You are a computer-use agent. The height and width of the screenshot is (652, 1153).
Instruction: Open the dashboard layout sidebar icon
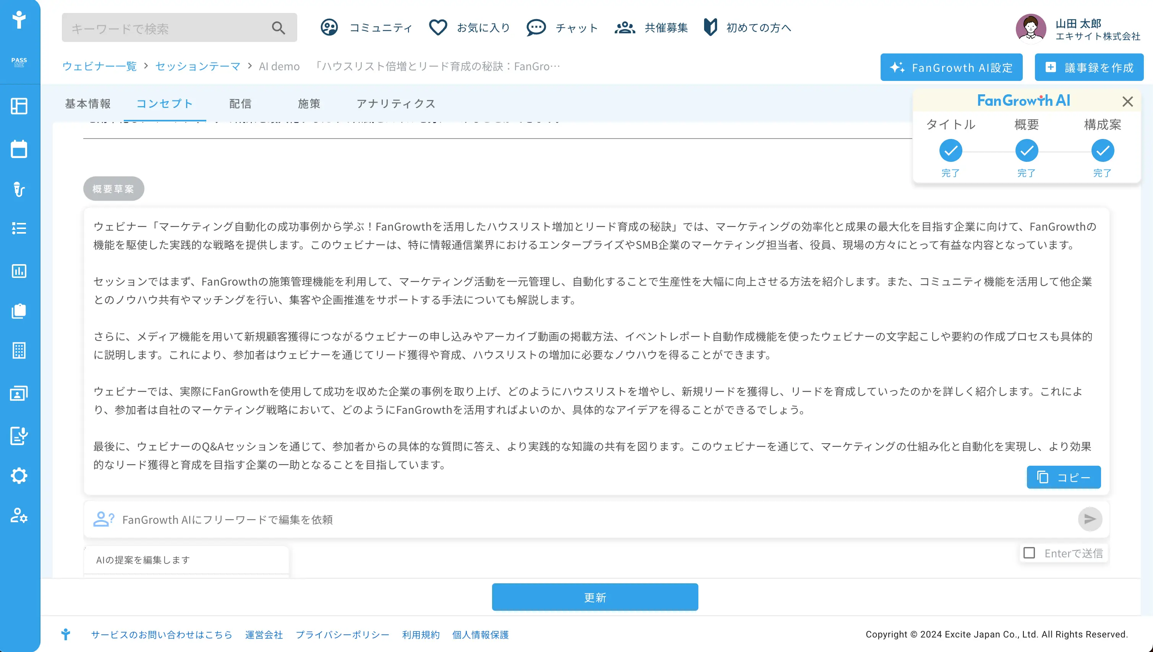(19, 106)
